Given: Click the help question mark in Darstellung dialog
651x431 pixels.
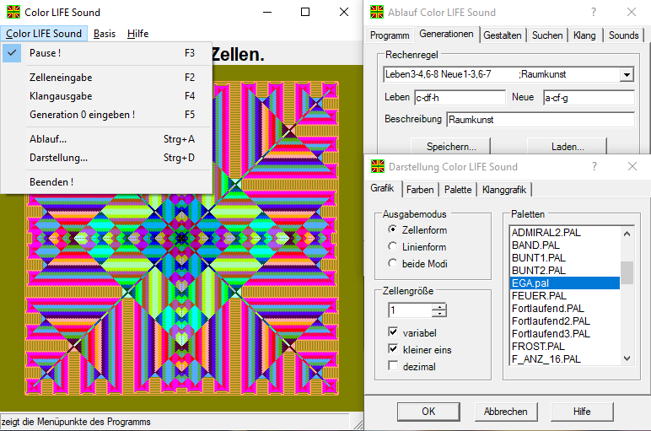Looking at the screenshot, I should [x=595, y=166].
